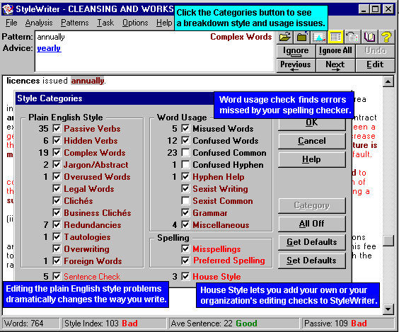Uncheck the Overwriting checkbox
This screenshot has width=399, height=332.
click(x=57, y=248)
